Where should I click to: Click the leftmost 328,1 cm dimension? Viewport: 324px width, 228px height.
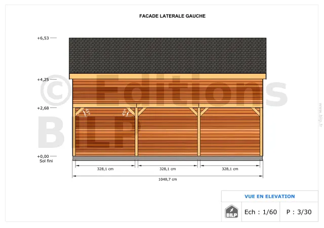click(105, 169)
